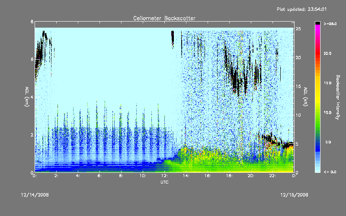The width and height of the screenshot is (346, 216).
Task: Click the '22:' hour tick on x-axis
Action: tap(273, 176)
